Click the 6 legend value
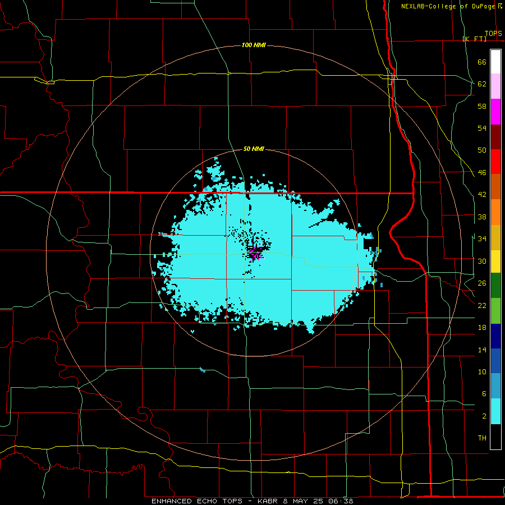Screen dimensions: 505x505 (484, 393)
